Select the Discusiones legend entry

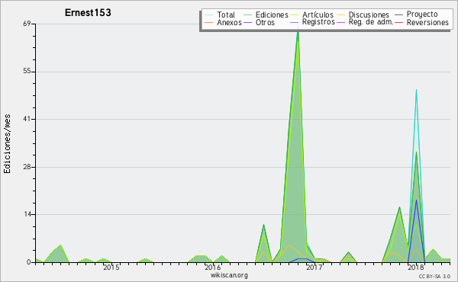click(363, 14)
